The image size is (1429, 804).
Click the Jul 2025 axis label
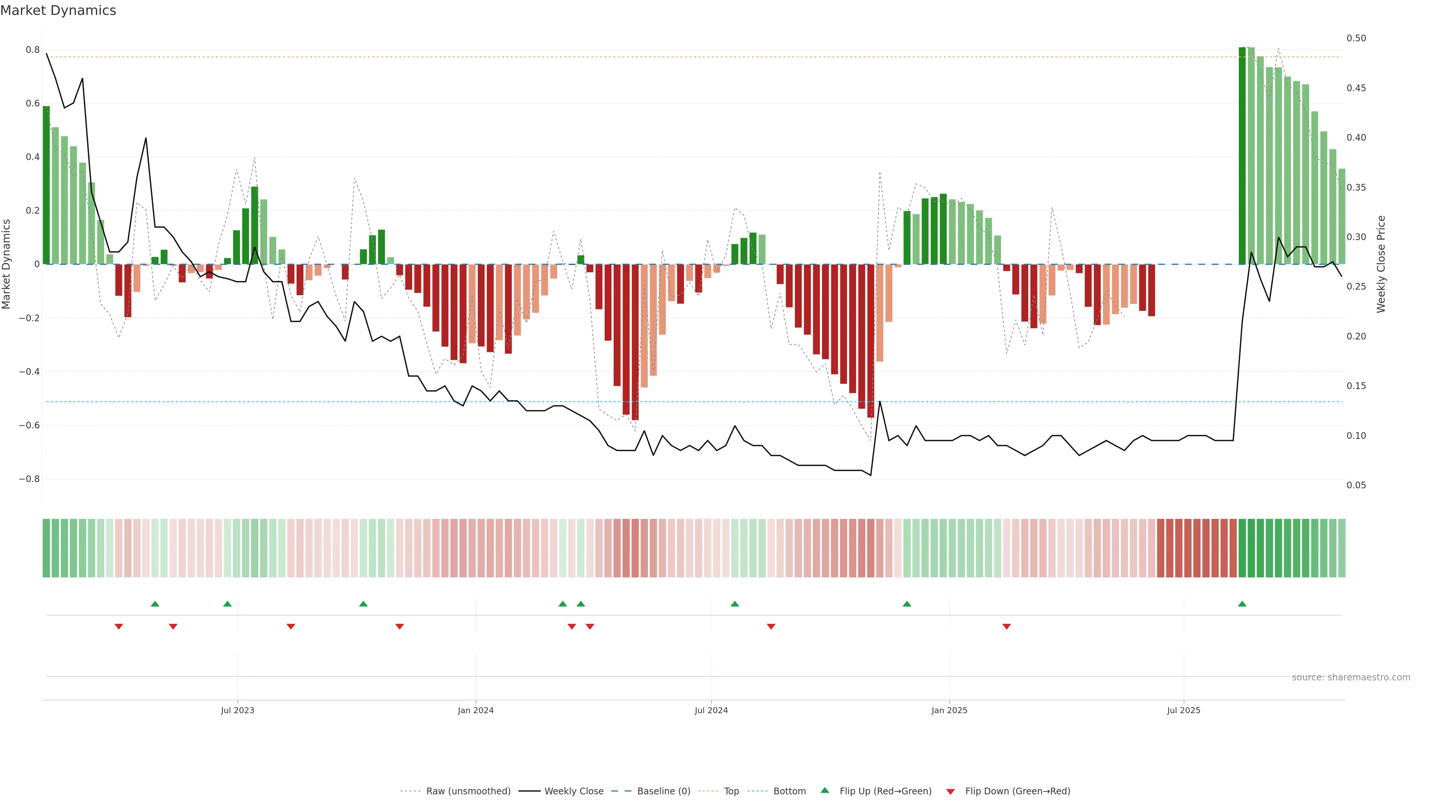pyautogui.click(x=1183, y=710)
